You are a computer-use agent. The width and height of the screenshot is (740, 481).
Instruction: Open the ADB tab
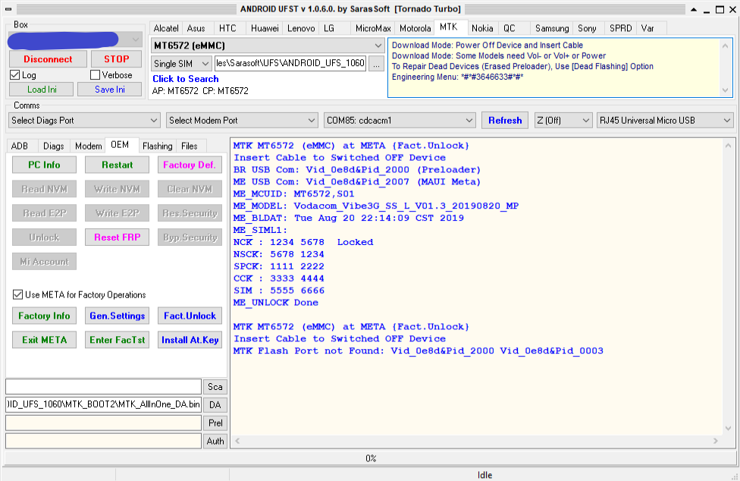[20, 146]
